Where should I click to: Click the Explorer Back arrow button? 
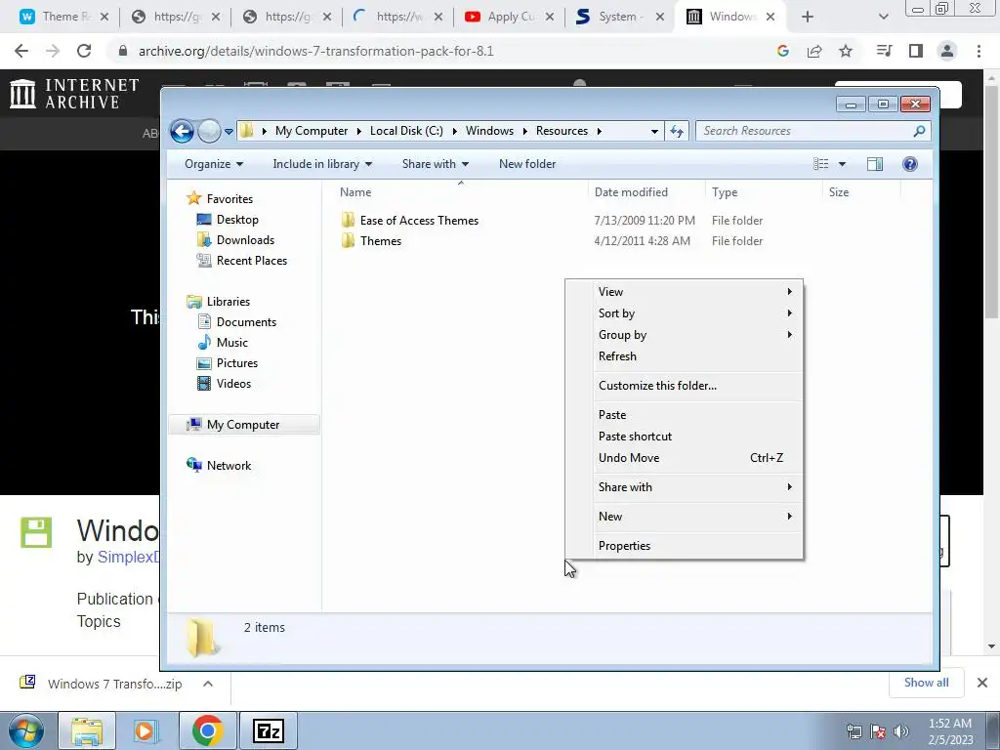[182, 132]
